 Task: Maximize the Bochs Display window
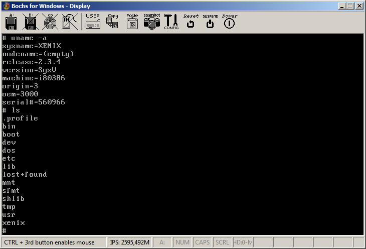[x=350, y=6]
